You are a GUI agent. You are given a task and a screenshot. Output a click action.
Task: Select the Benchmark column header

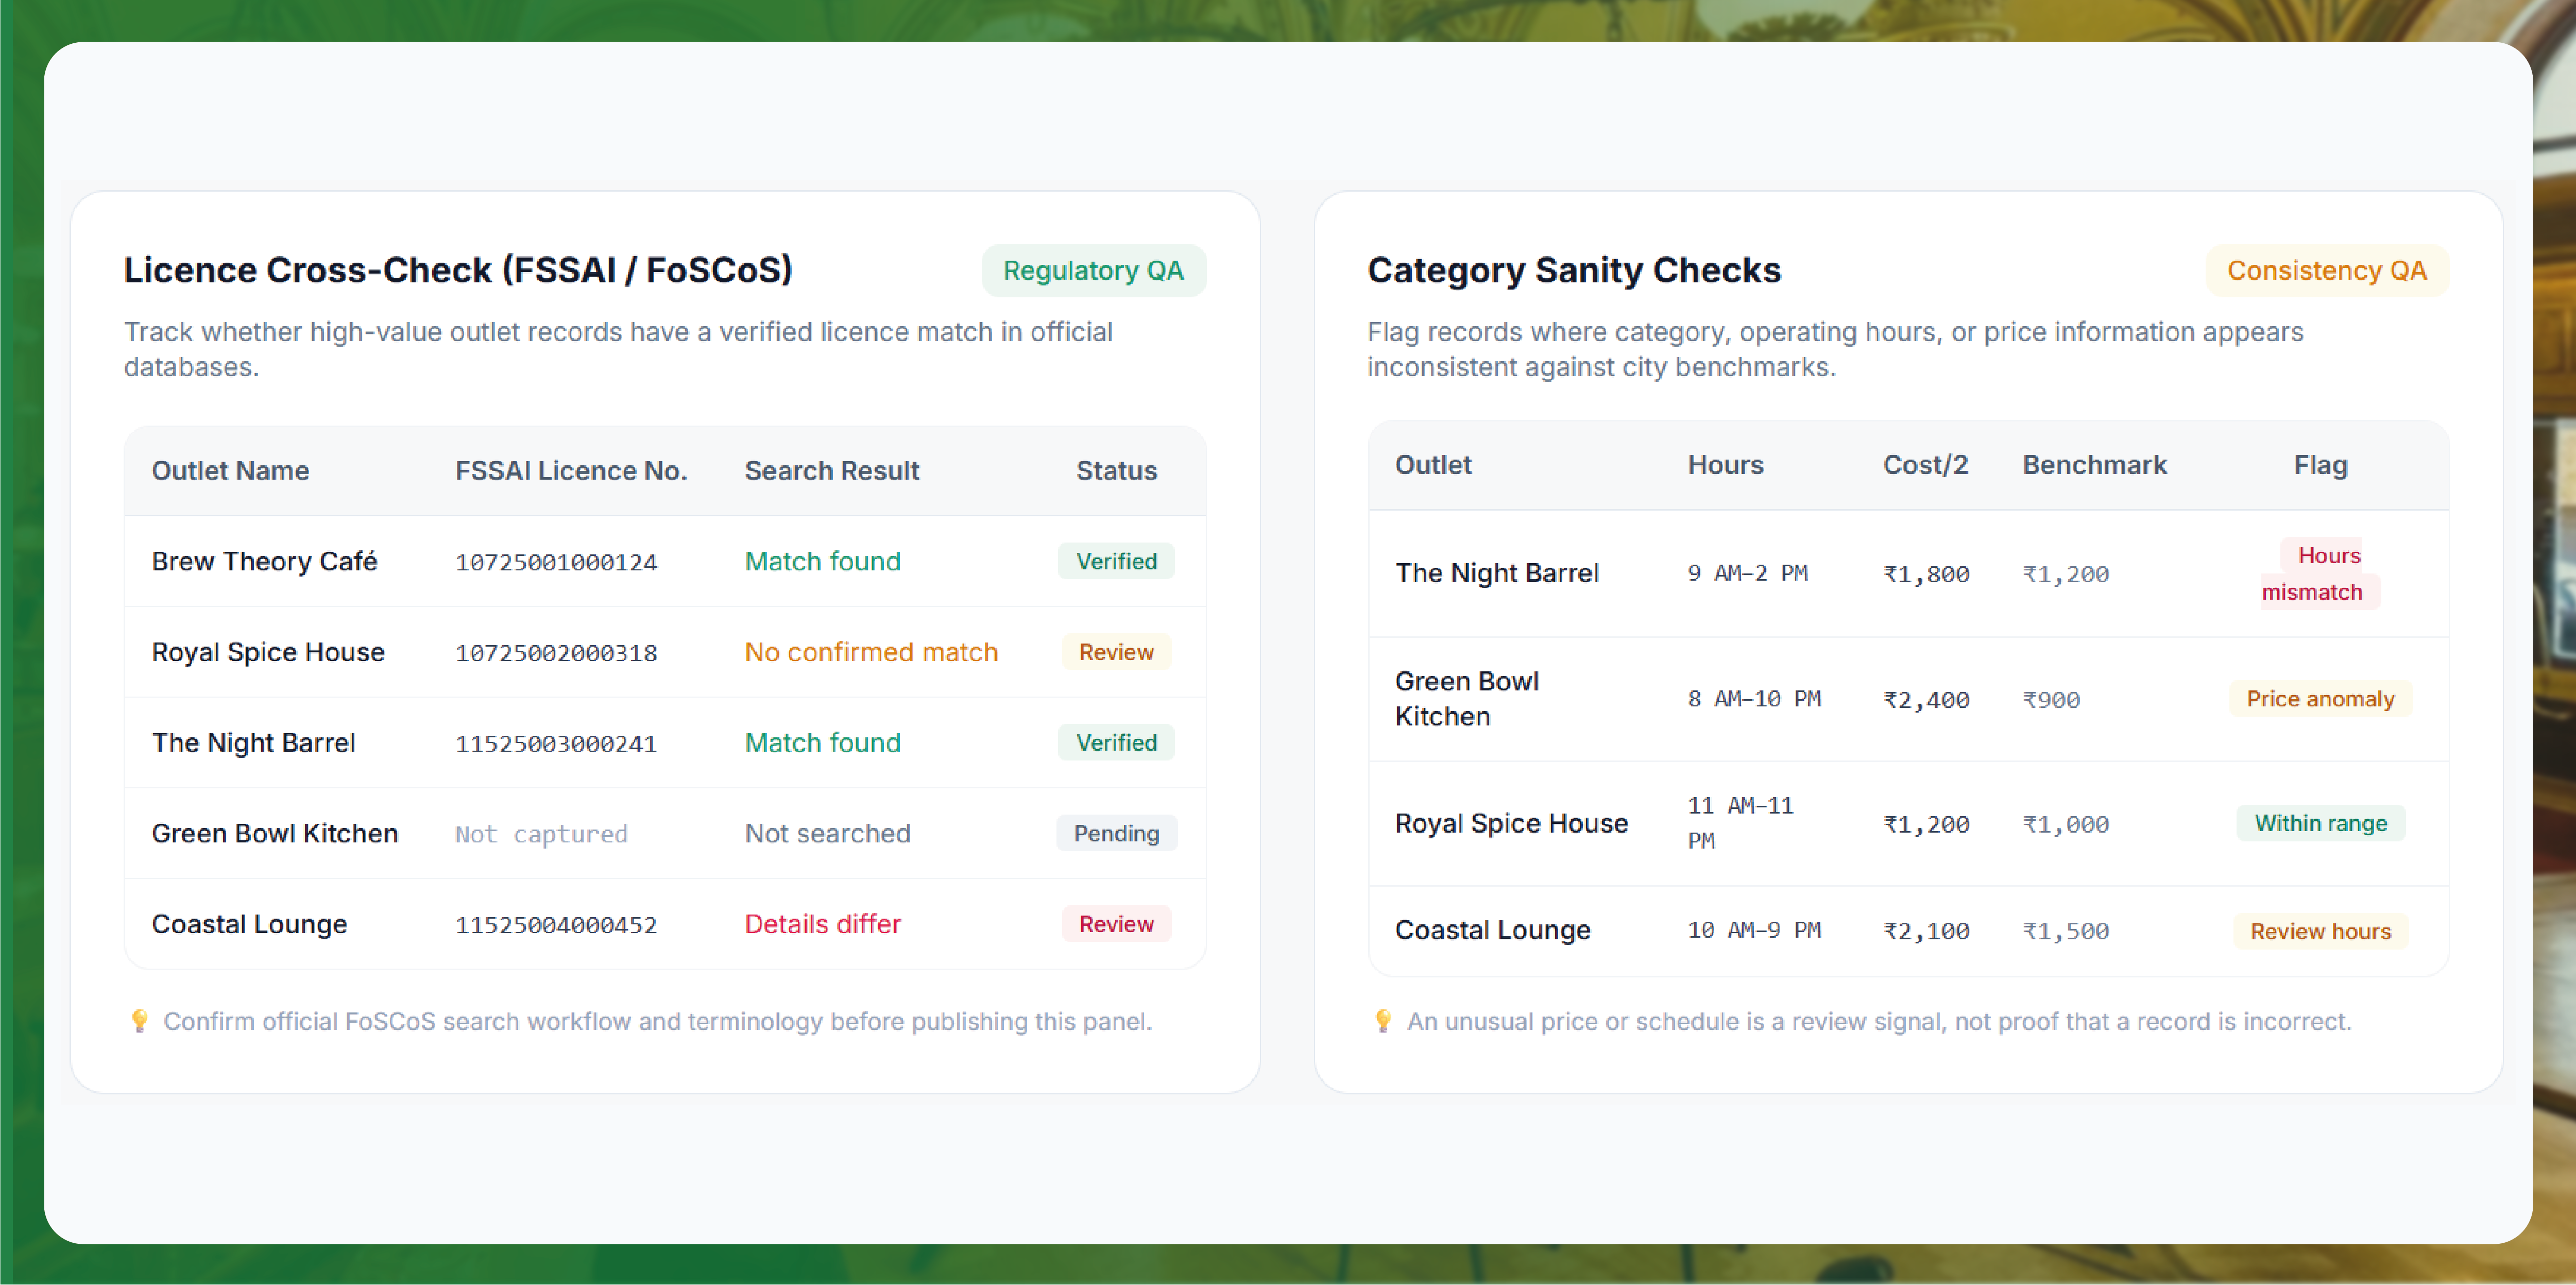tap(2095, 465)
